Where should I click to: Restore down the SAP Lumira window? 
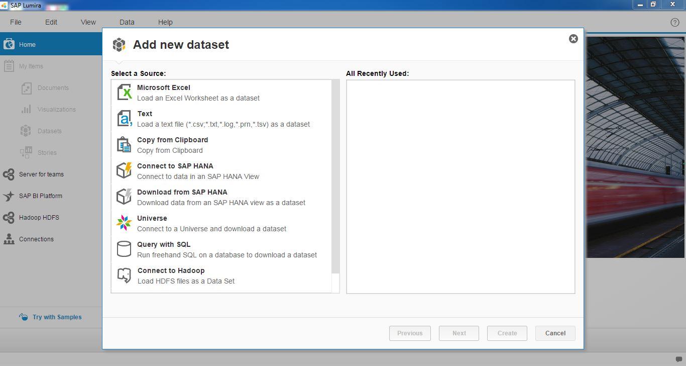[x=653, y=5]
